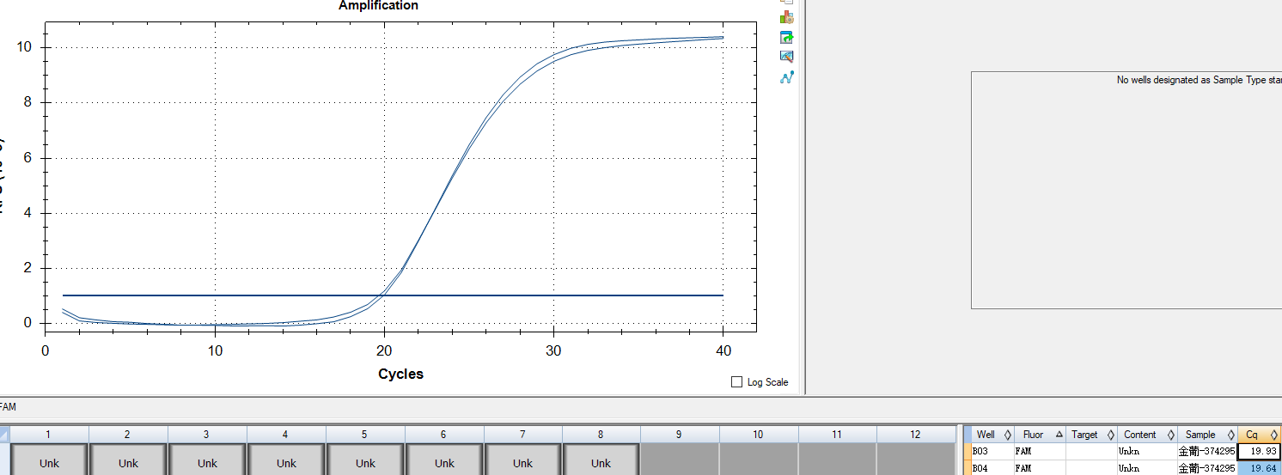Viewport: 1282px width, 475px height.
Task: Select the Unk well in column 5
Action: click(365, 460)
